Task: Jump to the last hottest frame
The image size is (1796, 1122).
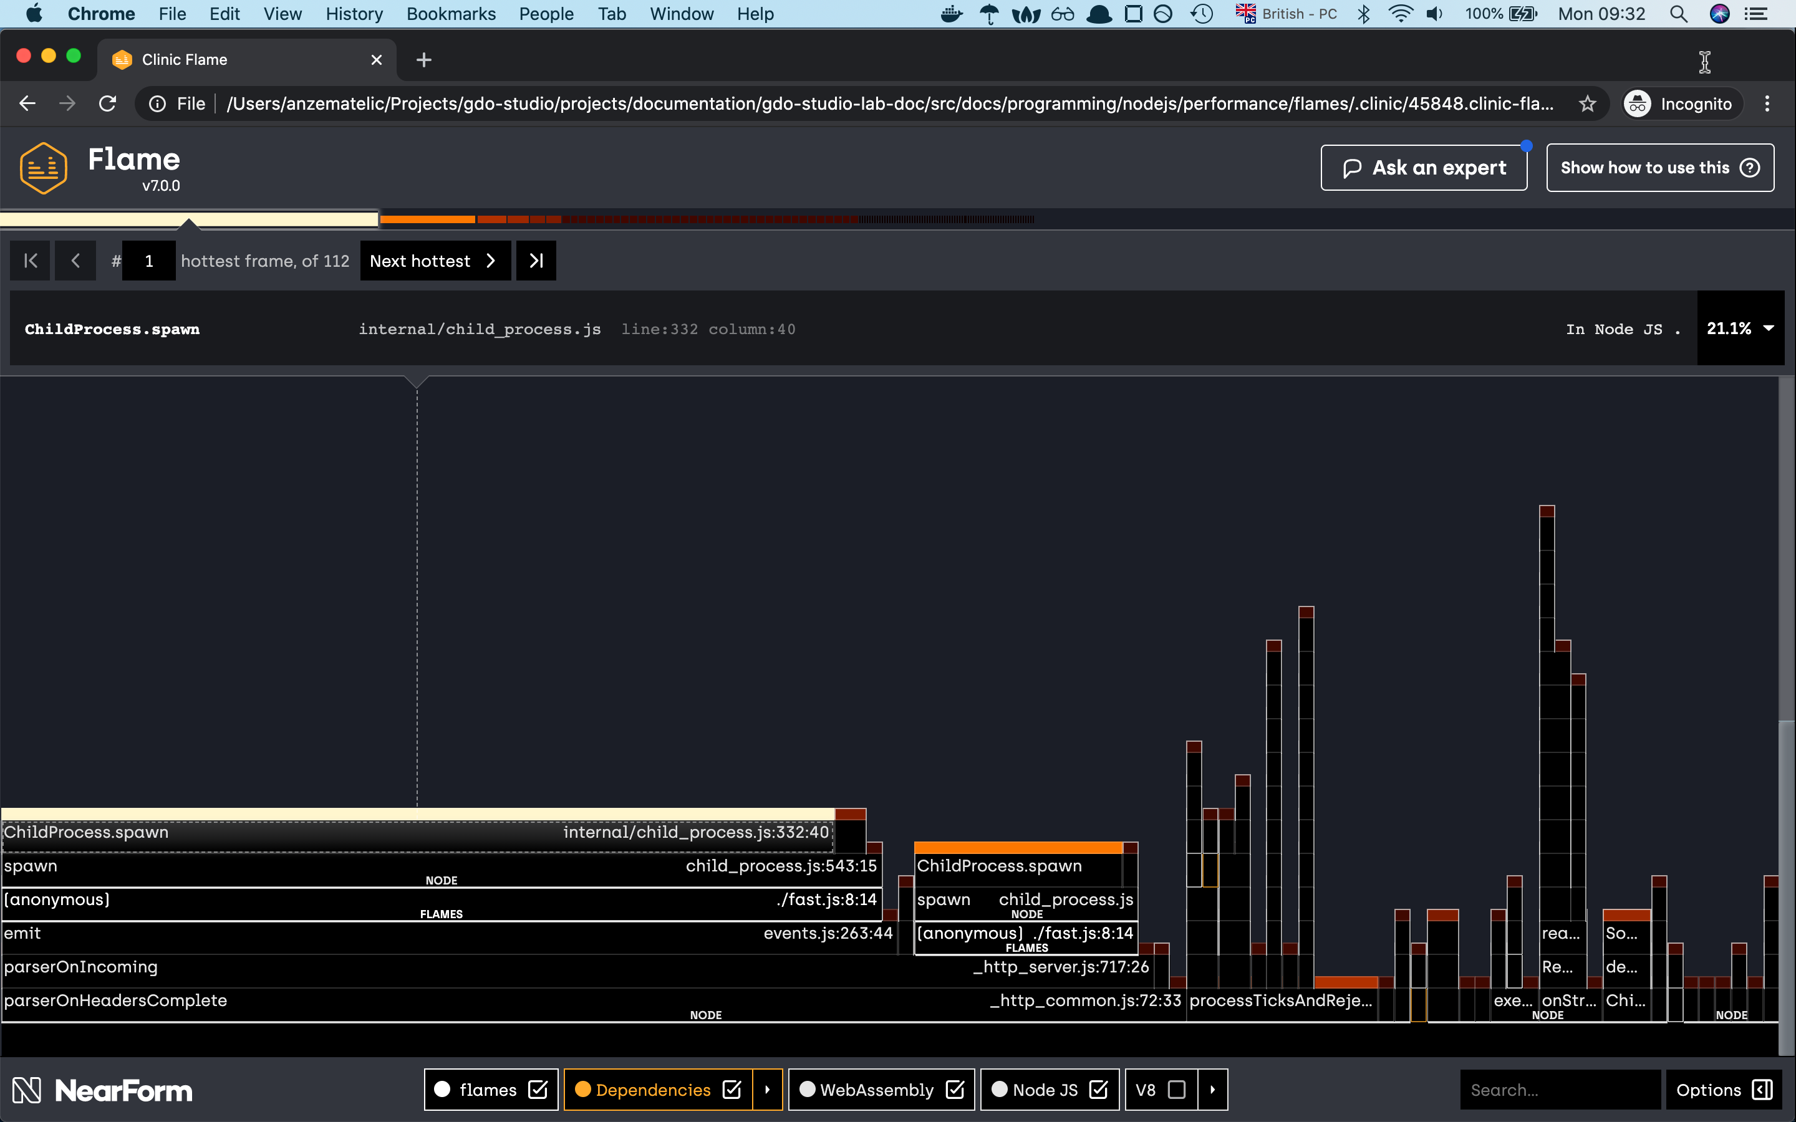Action: point(536,261)
